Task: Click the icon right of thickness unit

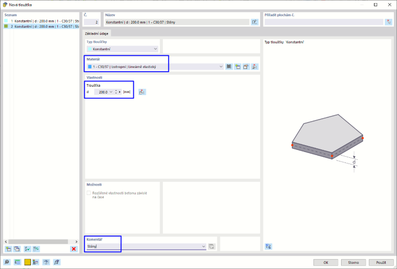Action: (x=142, y=92)
